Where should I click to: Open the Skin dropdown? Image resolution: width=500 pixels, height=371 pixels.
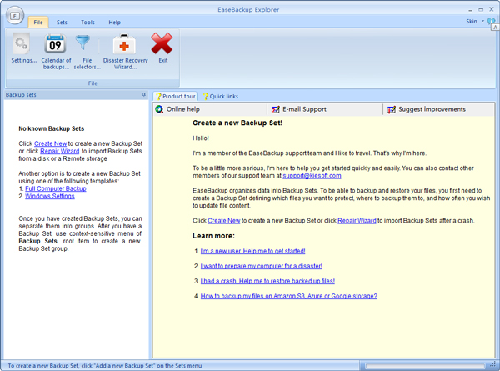[x=475, y=22]
